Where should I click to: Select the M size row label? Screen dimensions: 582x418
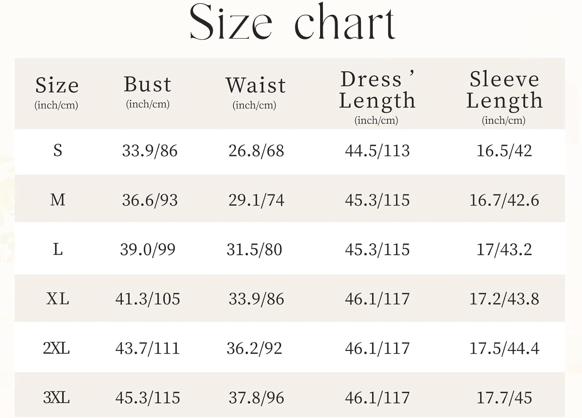click(57, 200)
